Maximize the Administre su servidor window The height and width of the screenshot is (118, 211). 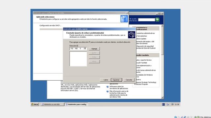coord(160,13)
